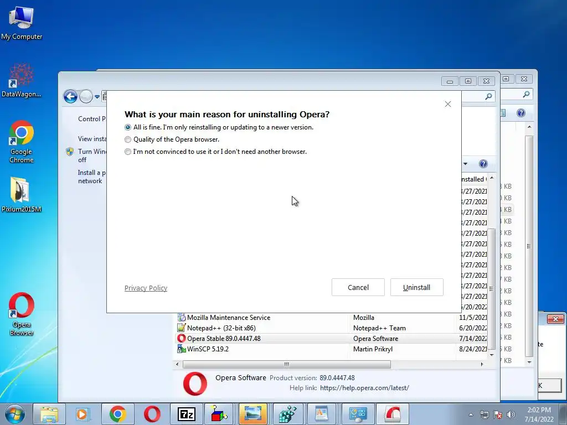Viewport: 567px width, 425px height.
Task: Close the Opera uninstall dialog with X
Action: coord(447,104)
